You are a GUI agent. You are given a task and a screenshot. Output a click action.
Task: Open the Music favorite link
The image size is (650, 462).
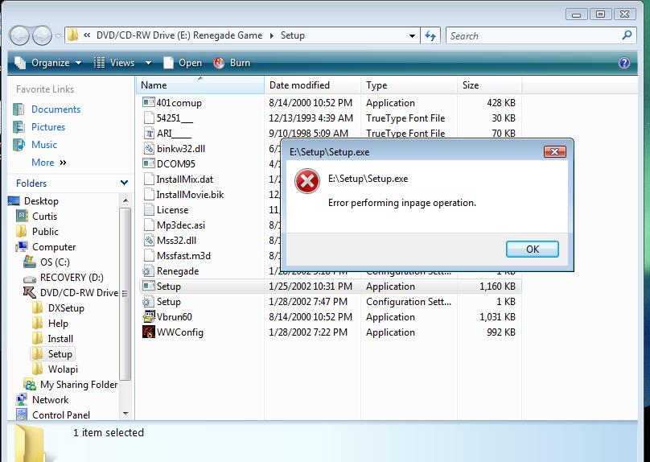tap(44, 145)
